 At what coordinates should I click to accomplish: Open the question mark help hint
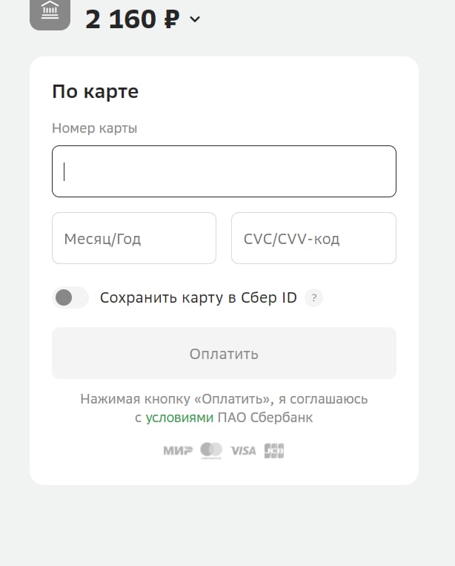[x=314, y=298]
